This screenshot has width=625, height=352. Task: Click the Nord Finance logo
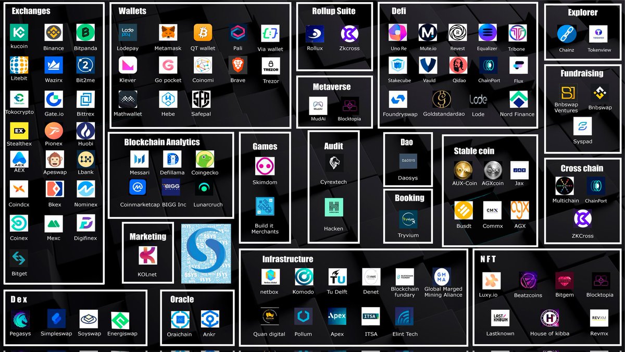coord(518,99)
